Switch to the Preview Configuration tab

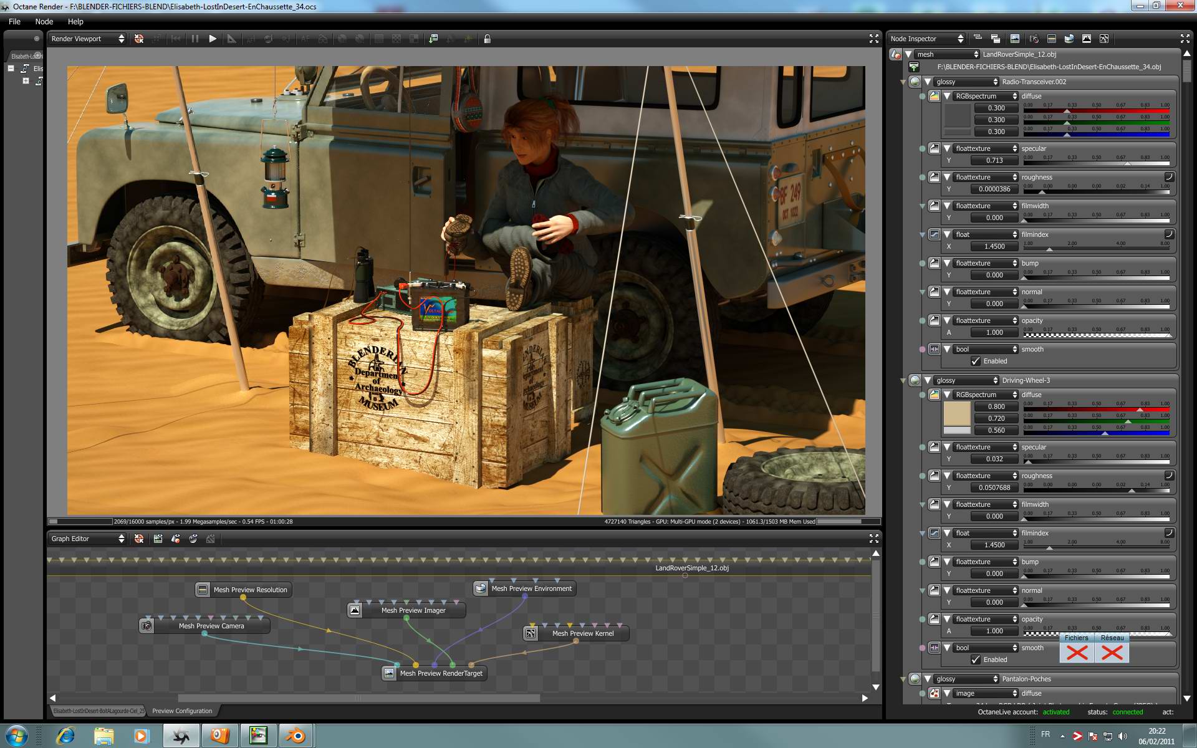point(182,711)
